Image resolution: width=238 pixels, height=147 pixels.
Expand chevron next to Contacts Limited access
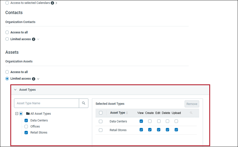(38, 39)
